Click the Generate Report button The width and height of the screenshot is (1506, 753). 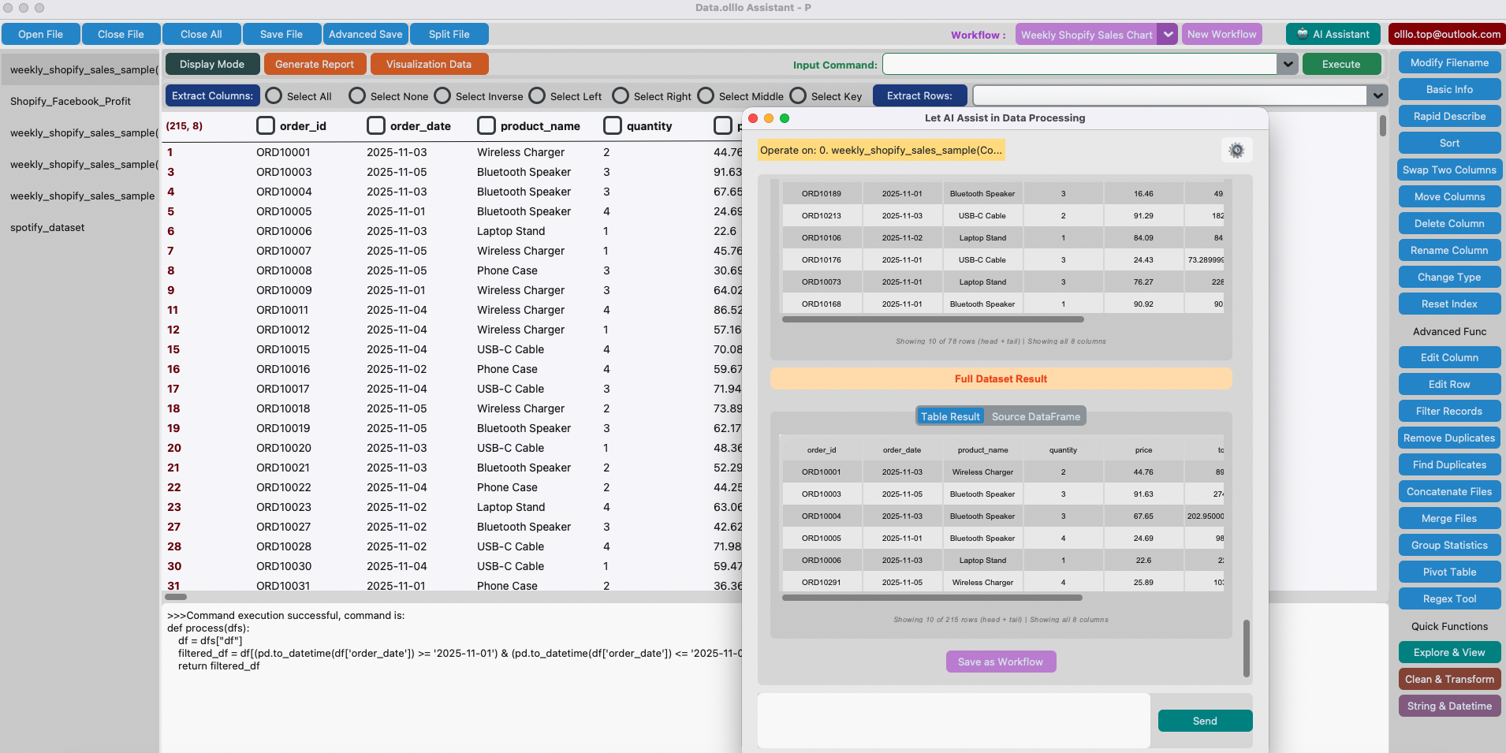(x=315, y=65)
